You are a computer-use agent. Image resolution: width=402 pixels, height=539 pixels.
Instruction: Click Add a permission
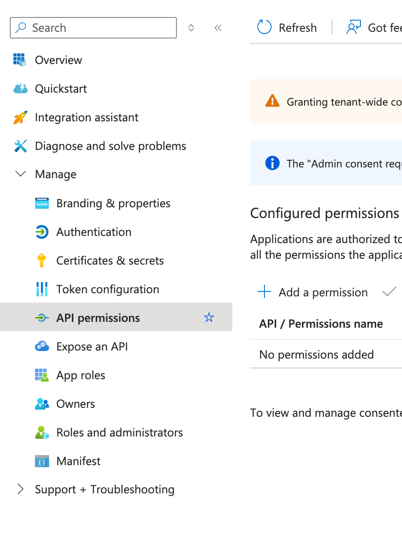pyautogui.click(x=313, y=292)
